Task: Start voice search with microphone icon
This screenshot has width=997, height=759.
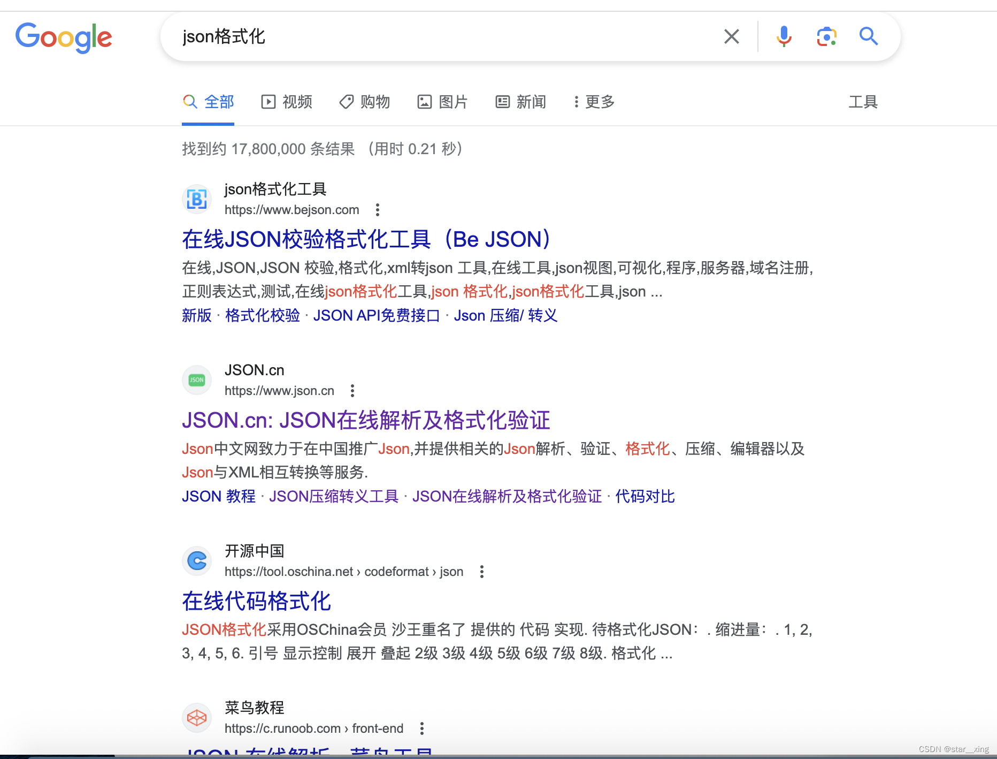Action: click(x=784, y=36)
